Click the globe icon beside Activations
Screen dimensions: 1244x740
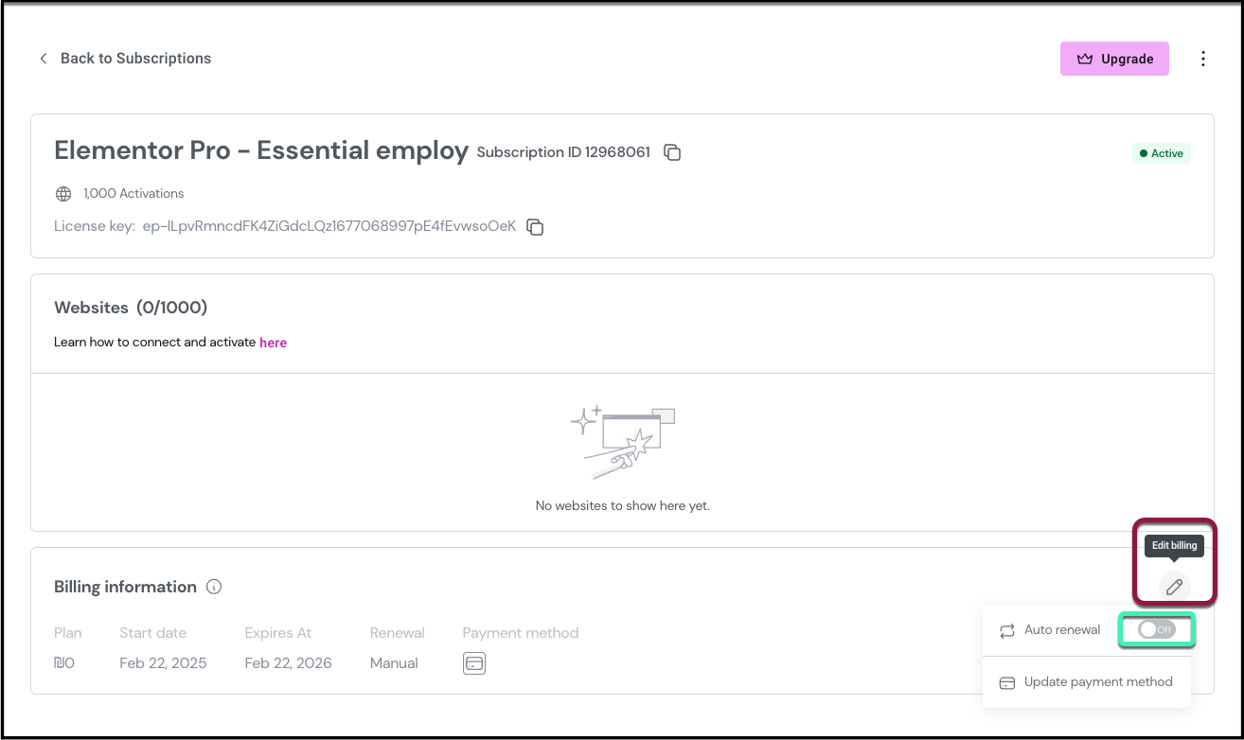pyautogui.click(x=63, y=194)
